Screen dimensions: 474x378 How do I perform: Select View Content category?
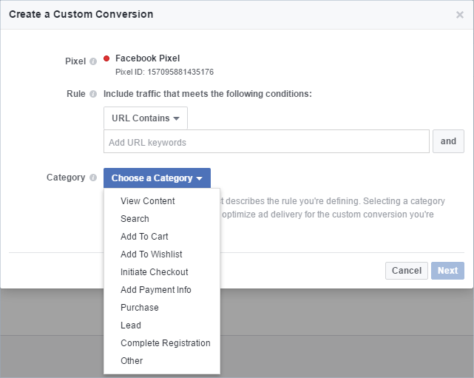(162, 201)
